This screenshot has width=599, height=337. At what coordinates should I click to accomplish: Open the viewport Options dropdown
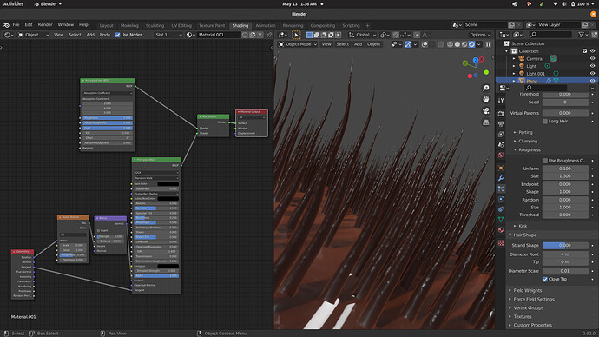click(x=481, y=35)
